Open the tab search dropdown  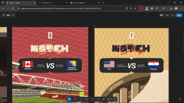3,3
